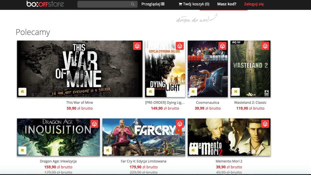Screen dimensions: 311x175
Task: Open the Przeglądaj browse menu
Action: click(153, 4)
